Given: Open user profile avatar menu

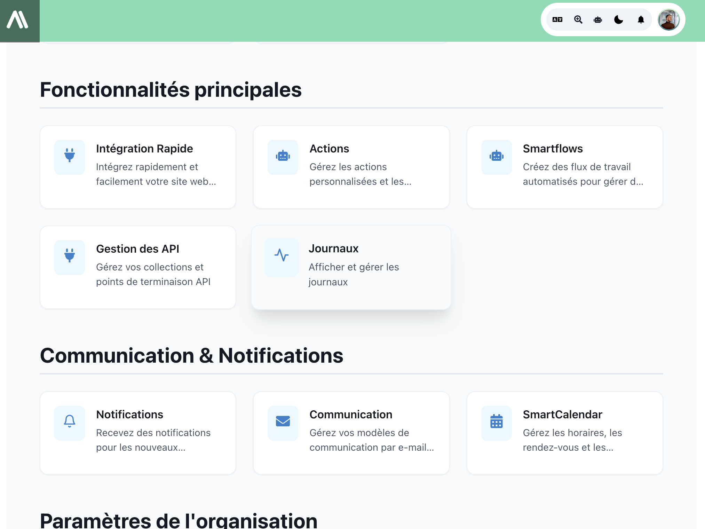Looking at the screenshot, I should click(x=668, y=20).
